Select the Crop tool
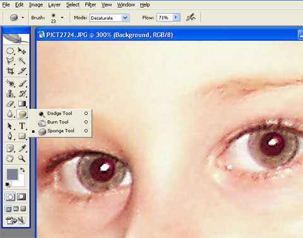The image size is (303, 238). [10, 71]
